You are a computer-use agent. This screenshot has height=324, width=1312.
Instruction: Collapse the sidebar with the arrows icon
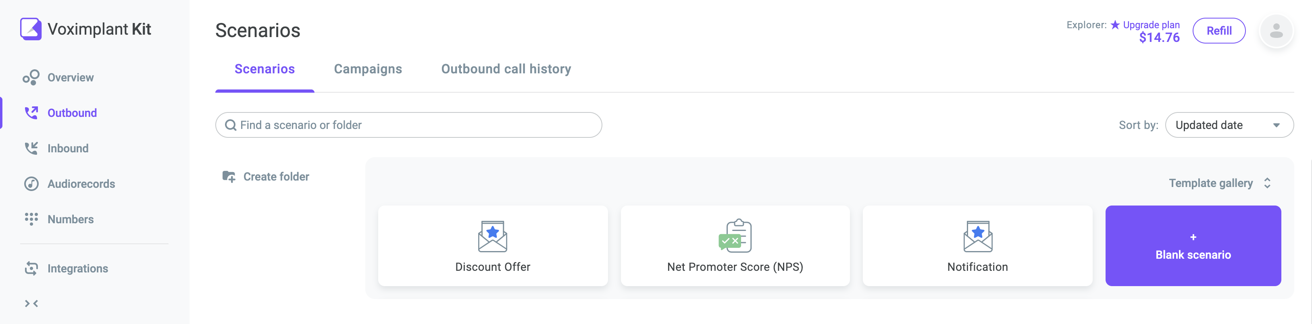pos(31,303)
